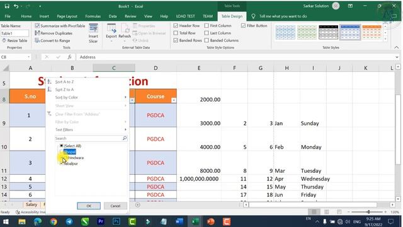Open the Customize Quick Access Toolbar dropdown
Screen dimensions: 403x227
coord(40,6)
